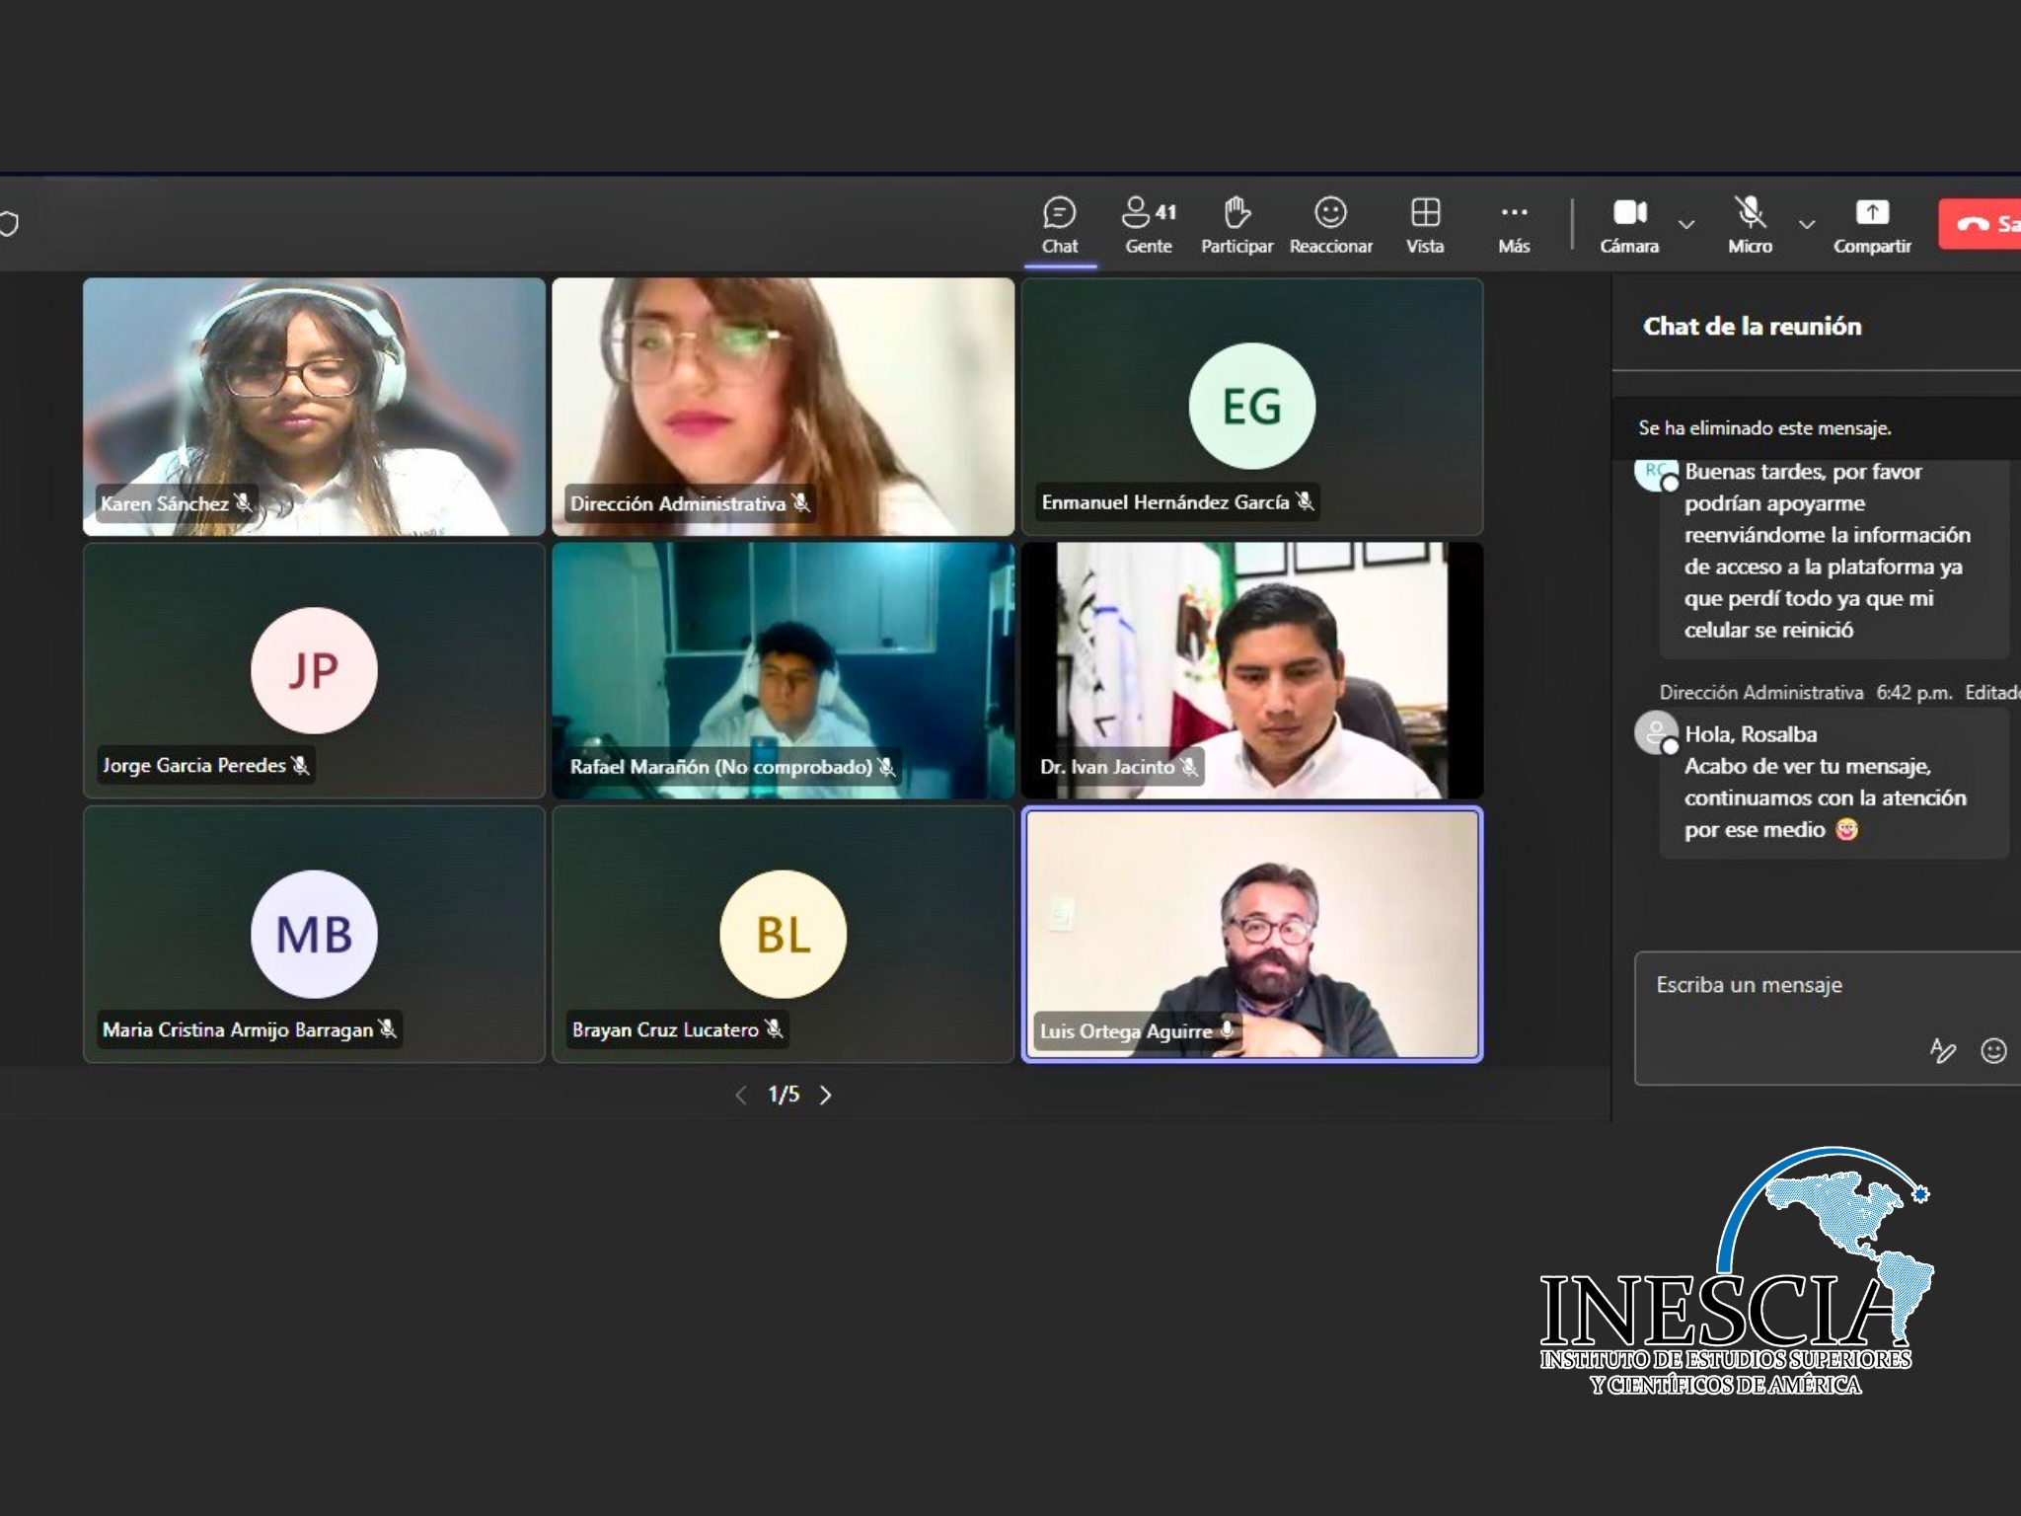2021x1516 pixels.
Task: Expand the camera options dropdown arrow
Action: click(1687, 225)
